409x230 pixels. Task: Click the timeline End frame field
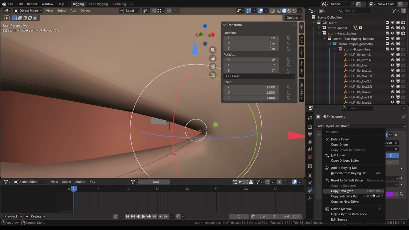pos(291,216)
